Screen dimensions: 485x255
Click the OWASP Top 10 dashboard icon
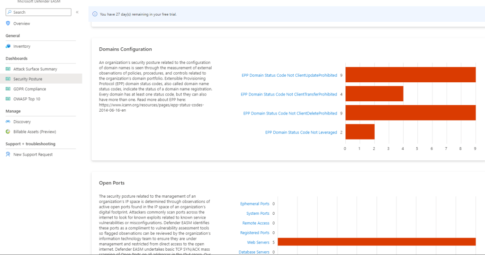[x=8, y=99]
